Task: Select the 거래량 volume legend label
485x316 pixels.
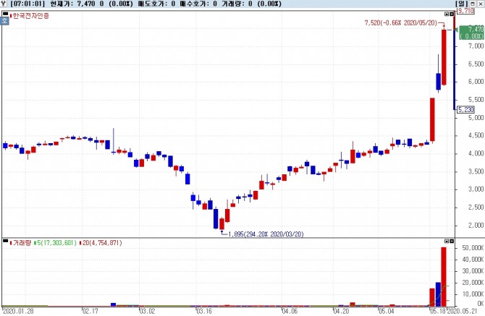Action: (x=20, y=243)
